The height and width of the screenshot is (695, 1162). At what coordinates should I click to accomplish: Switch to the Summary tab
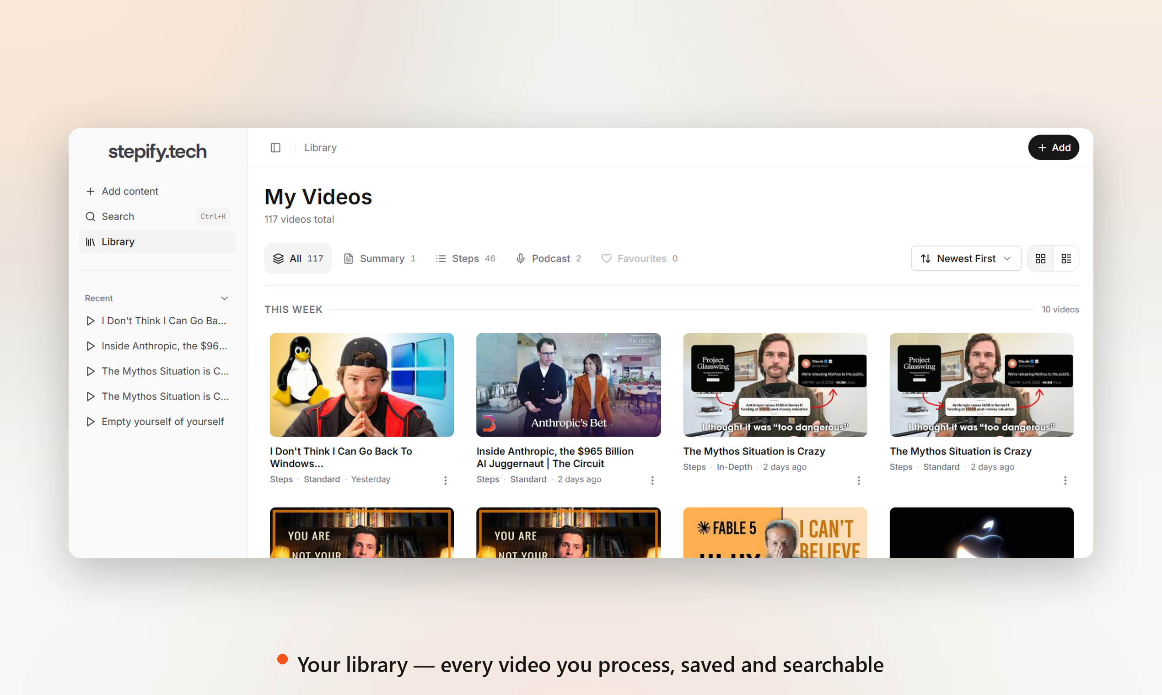(380, 258)
